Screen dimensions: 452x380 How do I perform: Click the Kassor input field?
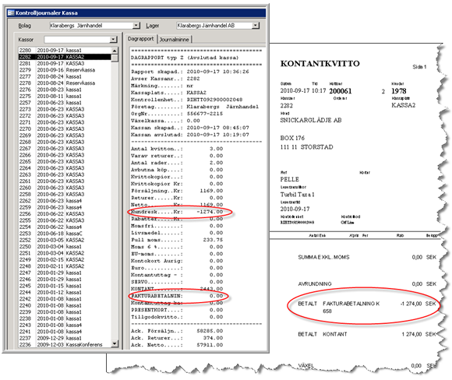coord(77,40)
